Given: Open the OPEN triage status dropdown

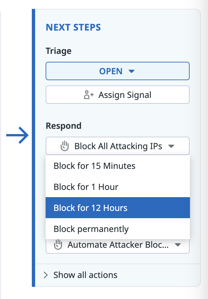Looking at the screenshot, I should [x=117, y=71].
